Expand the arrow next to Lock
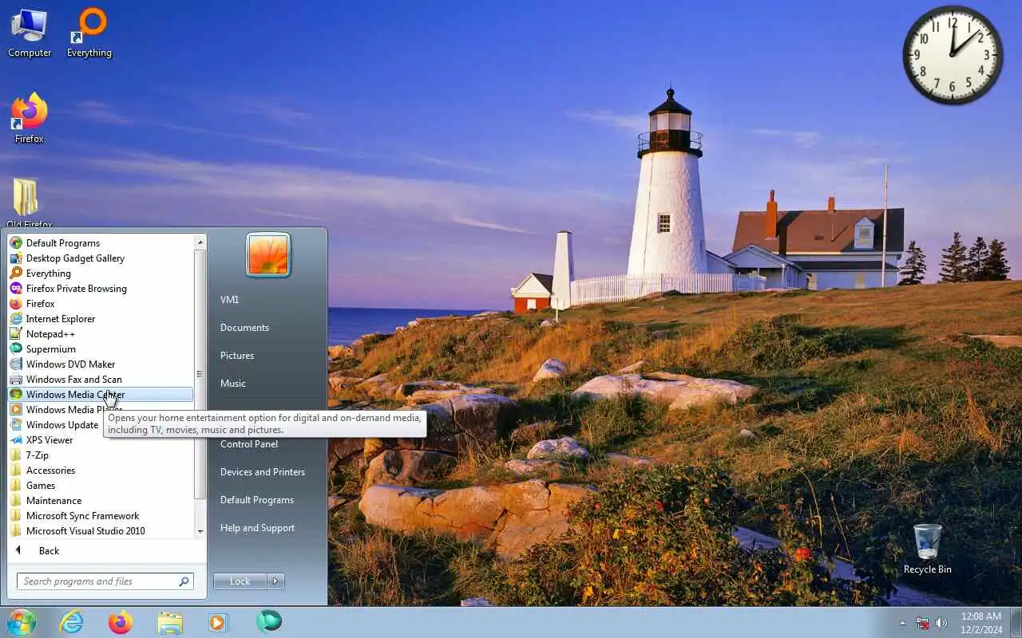 [275, 581]
